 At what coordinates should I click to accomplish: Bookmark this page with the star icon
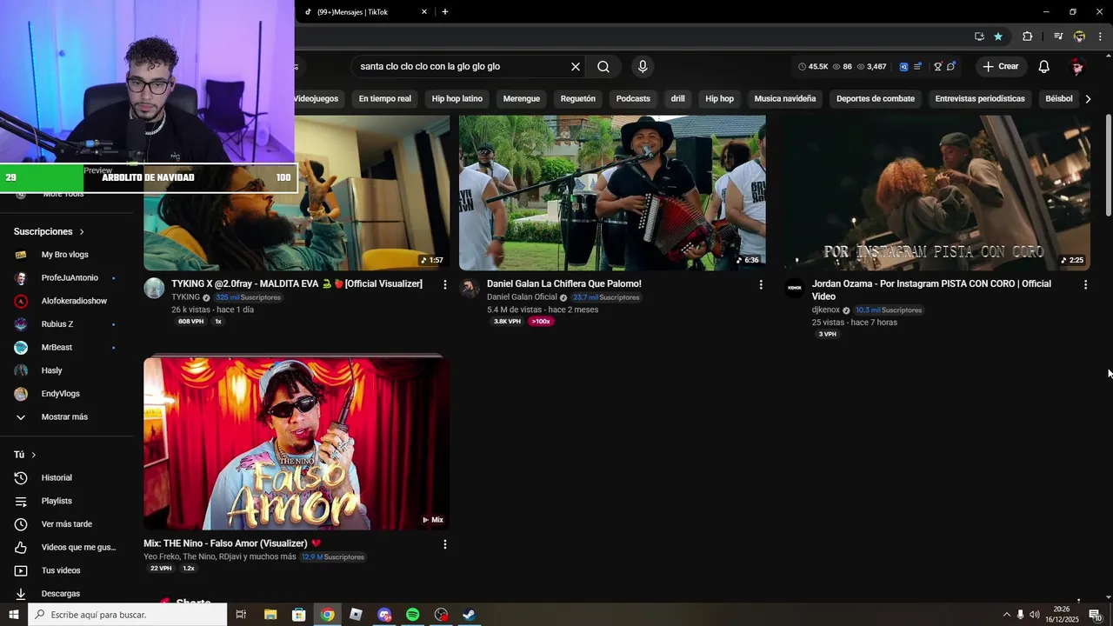click(998, 37)
